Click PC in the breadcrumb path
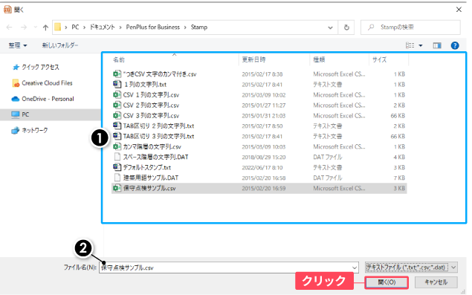 tap(75, 27)
